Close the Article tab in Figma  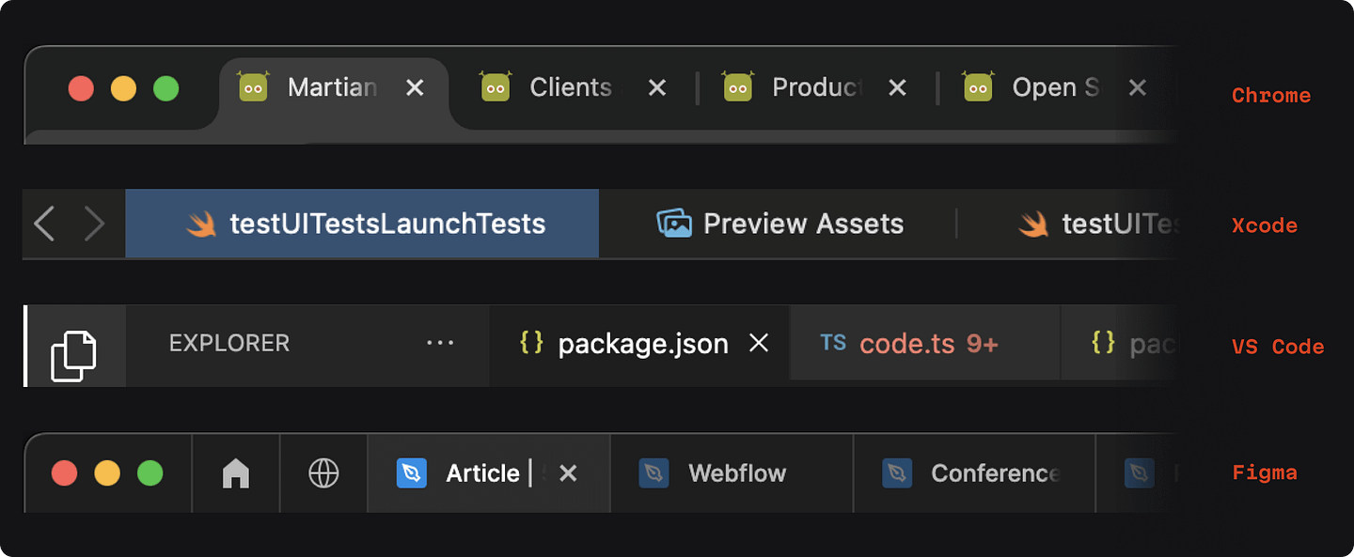tap(568, 473)
